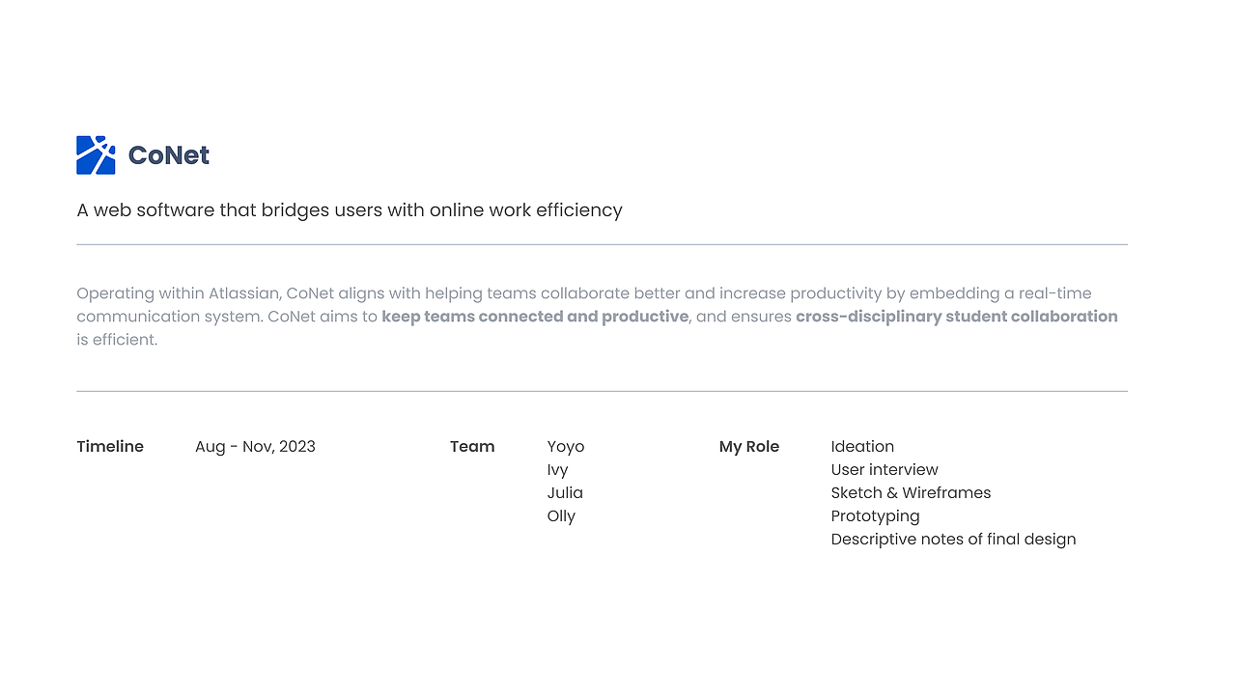Select the Aug - Nov, 2023 date

click(x=255, y=447)
